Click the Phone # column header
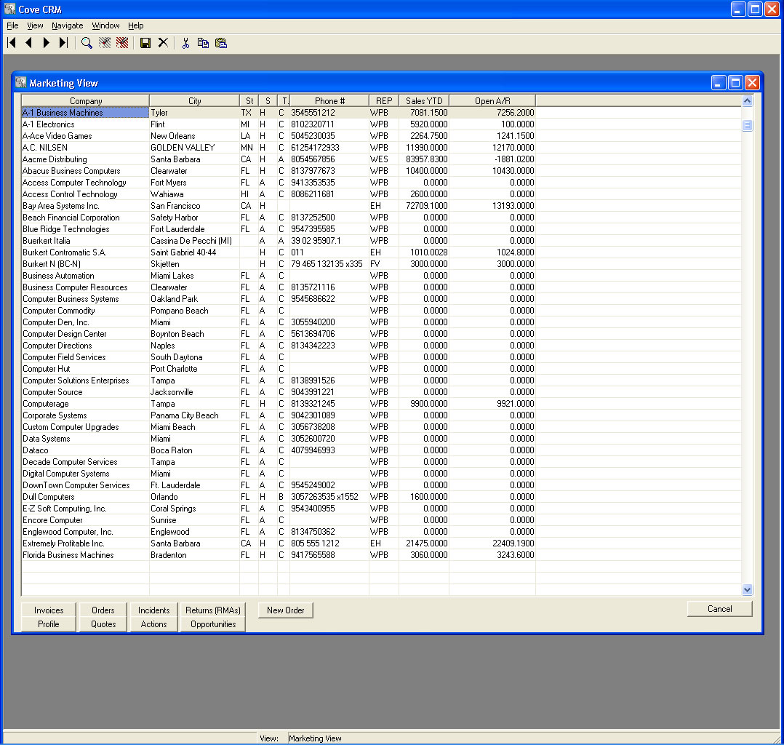The image size is (784, 745). click(329, 100)
